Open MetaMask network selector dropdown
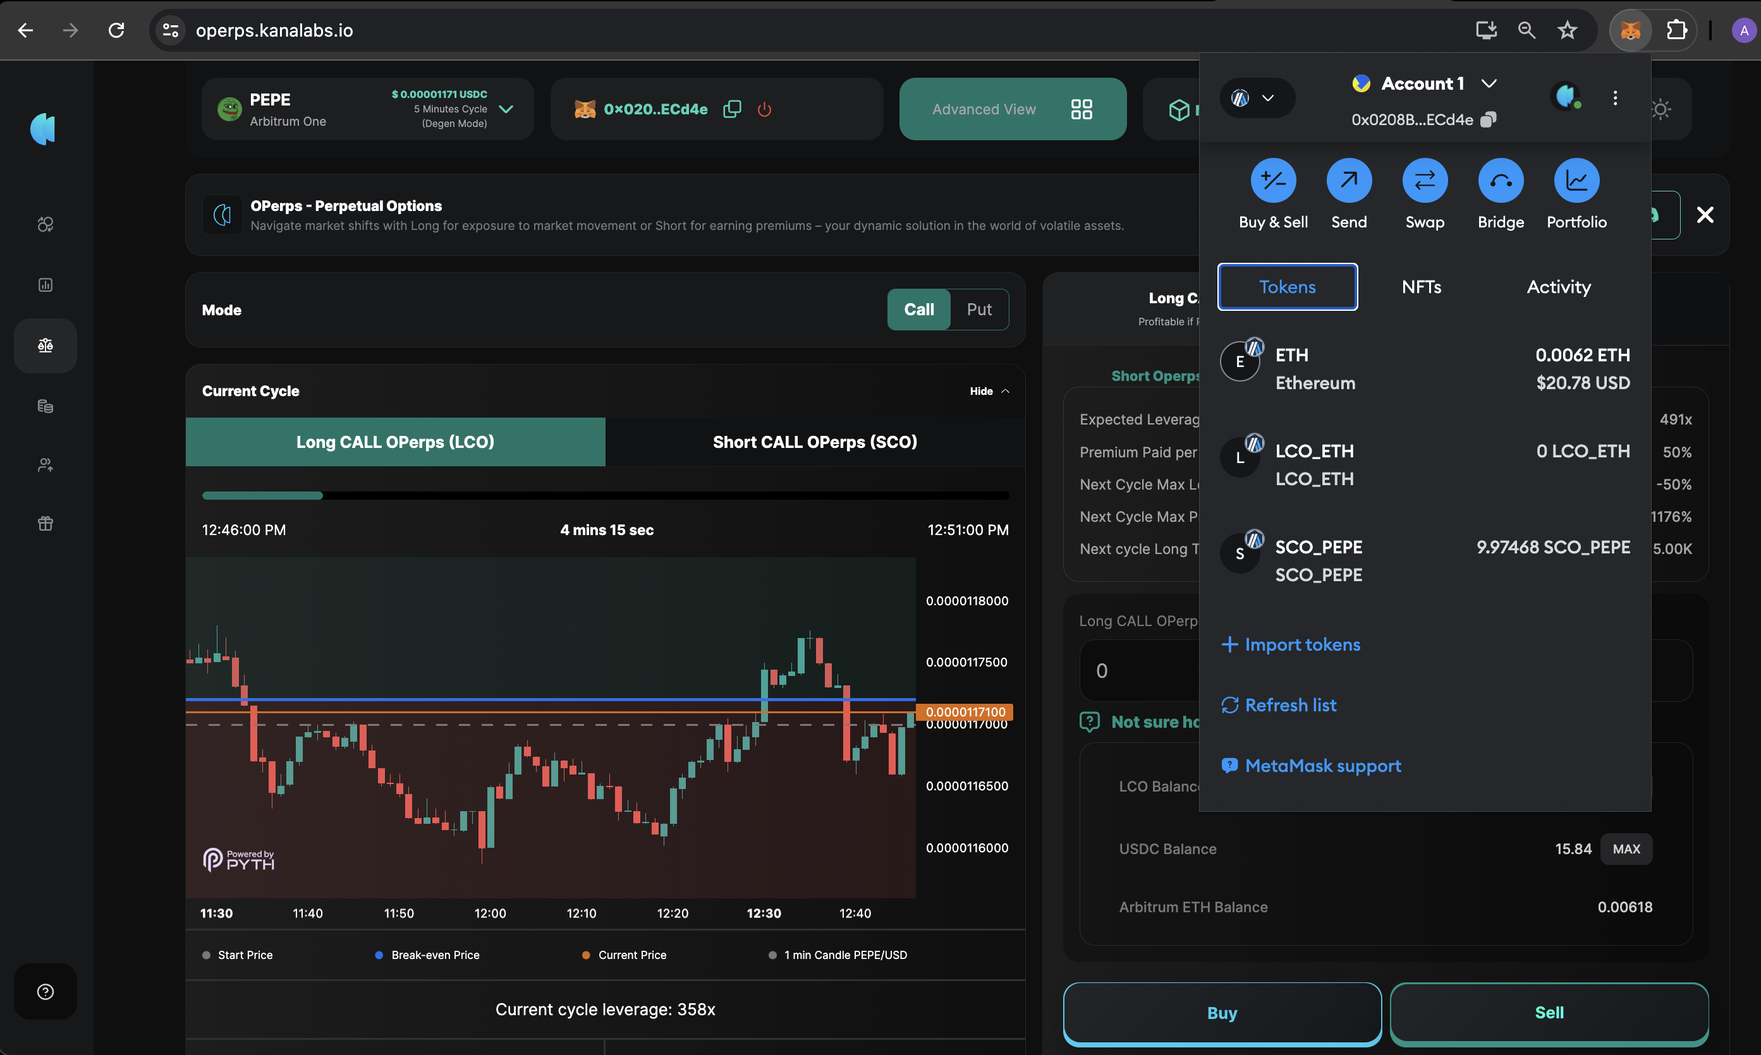Image resolution: width=1761 pixels, height=1055 pixels. 1257,98
